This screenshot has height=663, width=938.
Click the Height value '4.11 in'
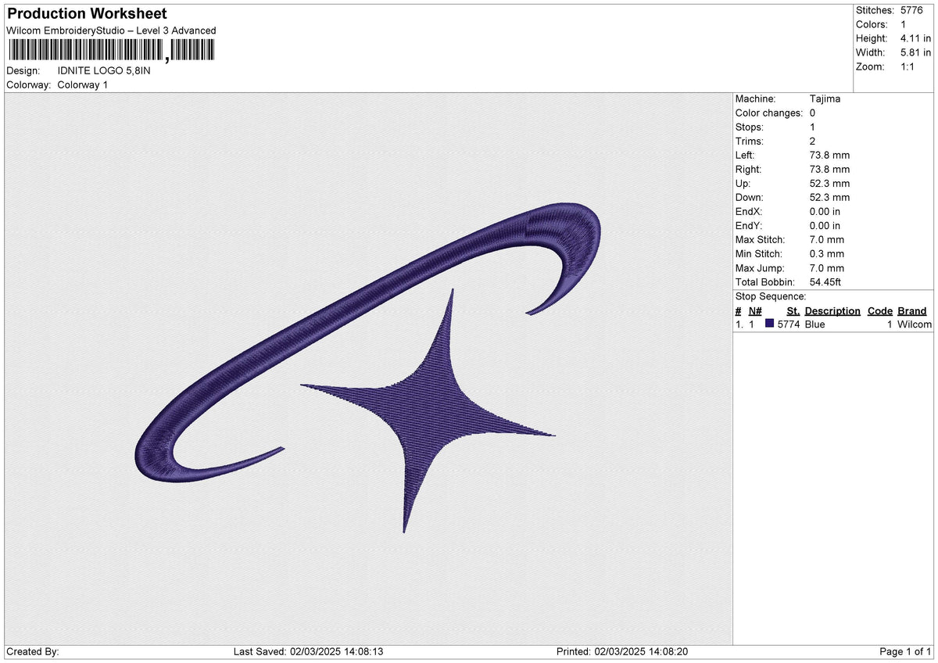click(x=916, y=38)
